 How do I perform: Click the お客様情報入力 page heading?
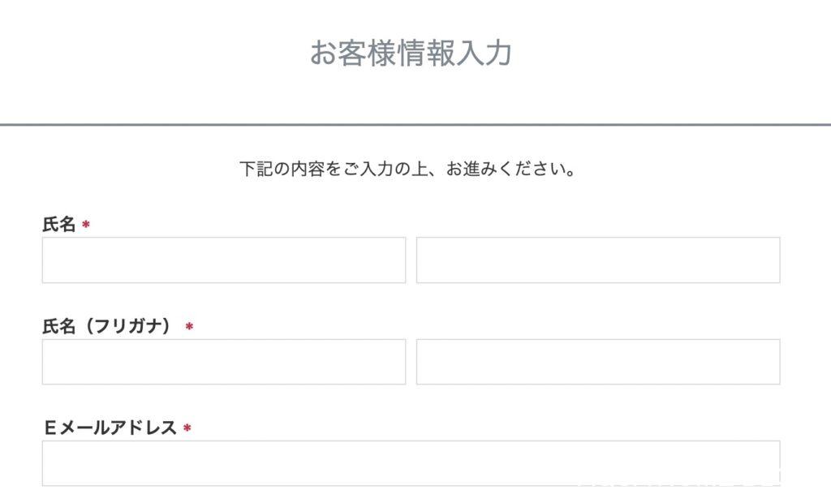411,54
